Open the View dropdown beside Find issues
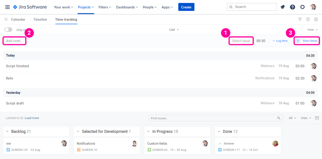This screenshot has width=322, height=159. click(306, 118)
